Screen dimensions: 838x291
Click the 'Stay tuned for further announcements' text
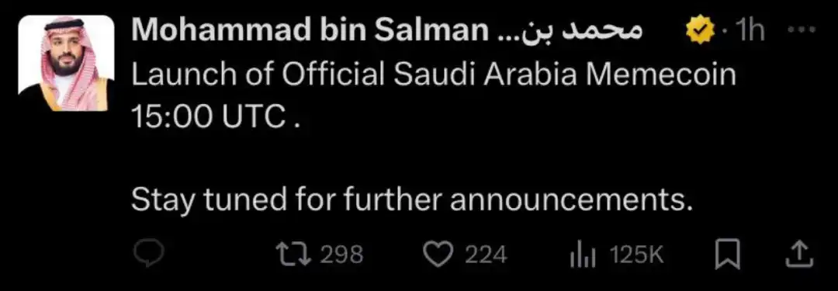[x=411, y=201]
